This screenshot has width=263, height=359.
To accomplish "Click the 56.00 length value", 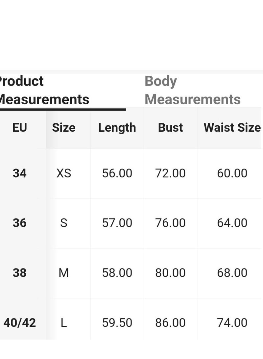I will pyautogui.click(x=117, y=173).
